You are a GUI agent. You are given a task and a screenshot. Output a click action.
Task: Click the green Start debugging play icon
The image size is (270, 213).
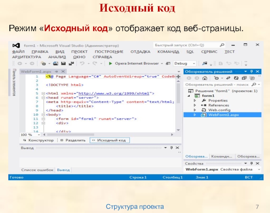click(110, 63)
